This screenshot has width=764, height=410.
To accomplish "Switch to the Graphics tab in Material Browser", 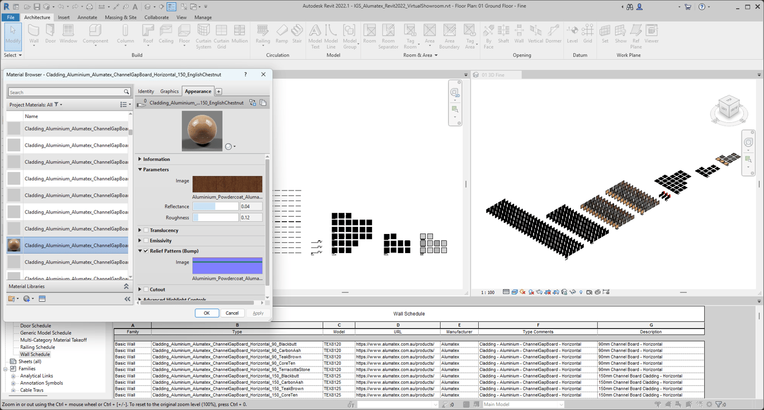I will [169, 91].
